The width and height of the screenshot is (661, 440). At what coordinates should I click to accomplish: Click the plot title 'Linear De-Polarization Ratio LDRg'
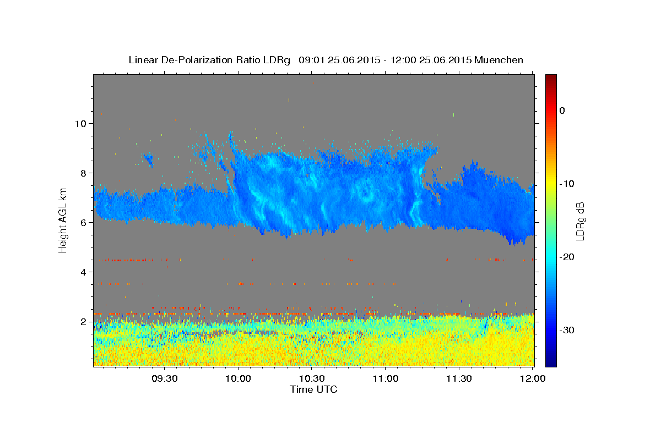click(209, 60)
